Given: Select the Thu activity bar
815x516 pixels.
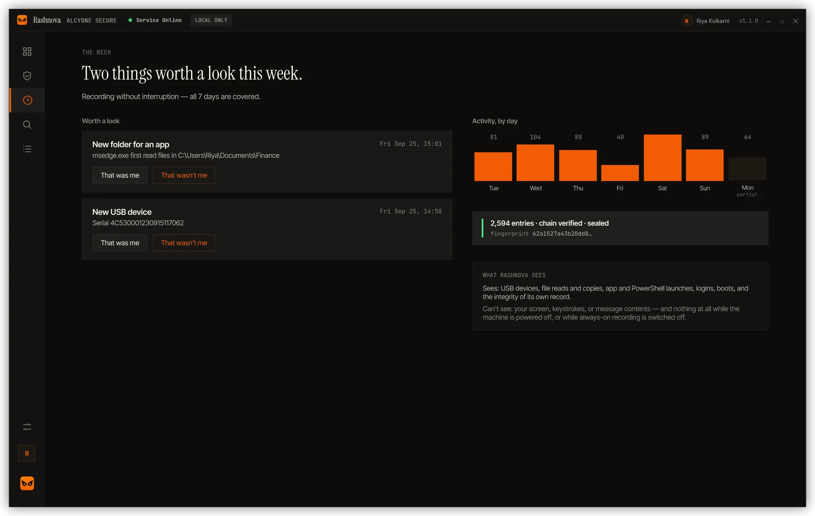Looking at the screenshot, I should [578, 165].
